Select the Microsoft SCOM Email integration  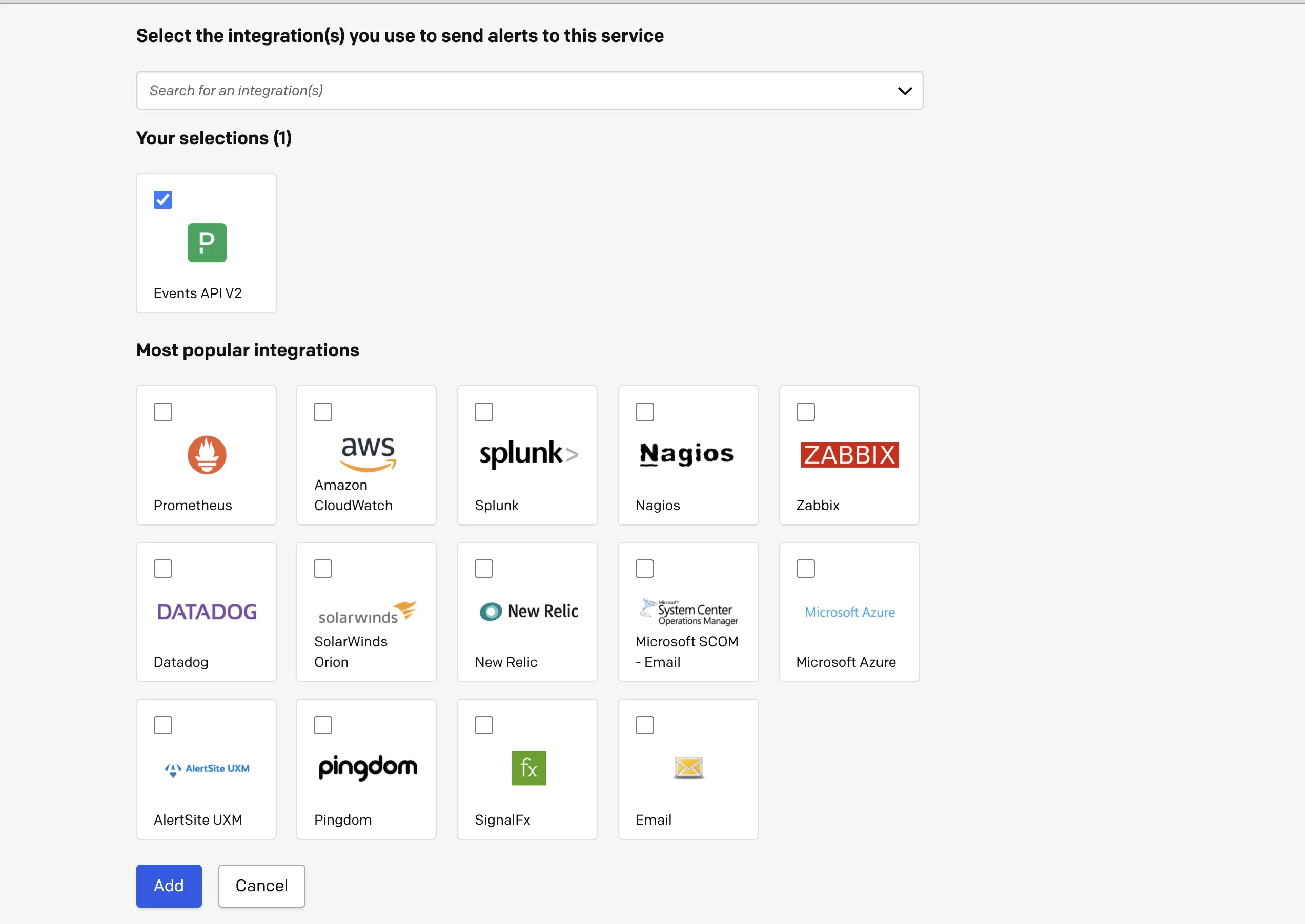tap(644, 568)
